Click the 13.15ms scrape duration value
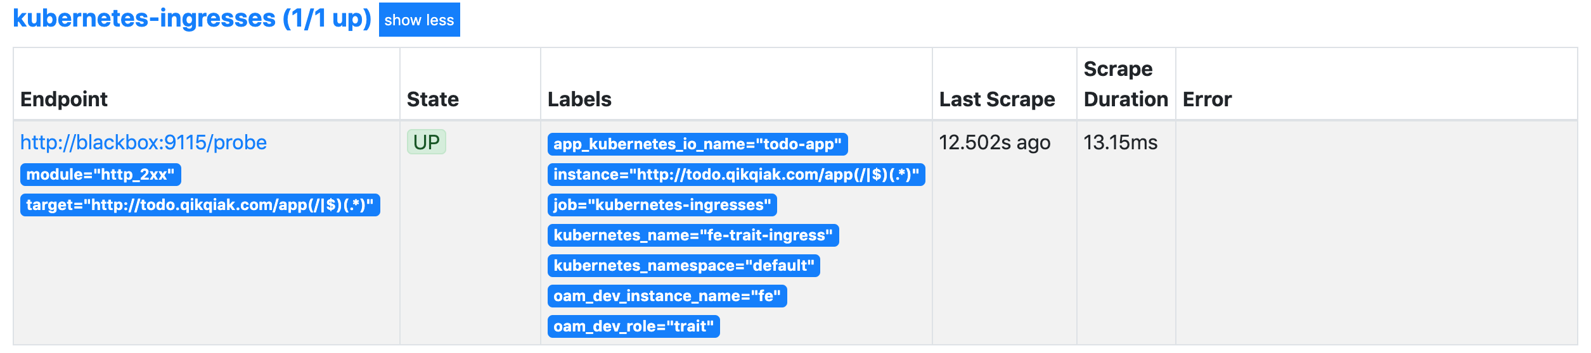This screenshot has width=1591, height=353. (x=1120, y=143)
